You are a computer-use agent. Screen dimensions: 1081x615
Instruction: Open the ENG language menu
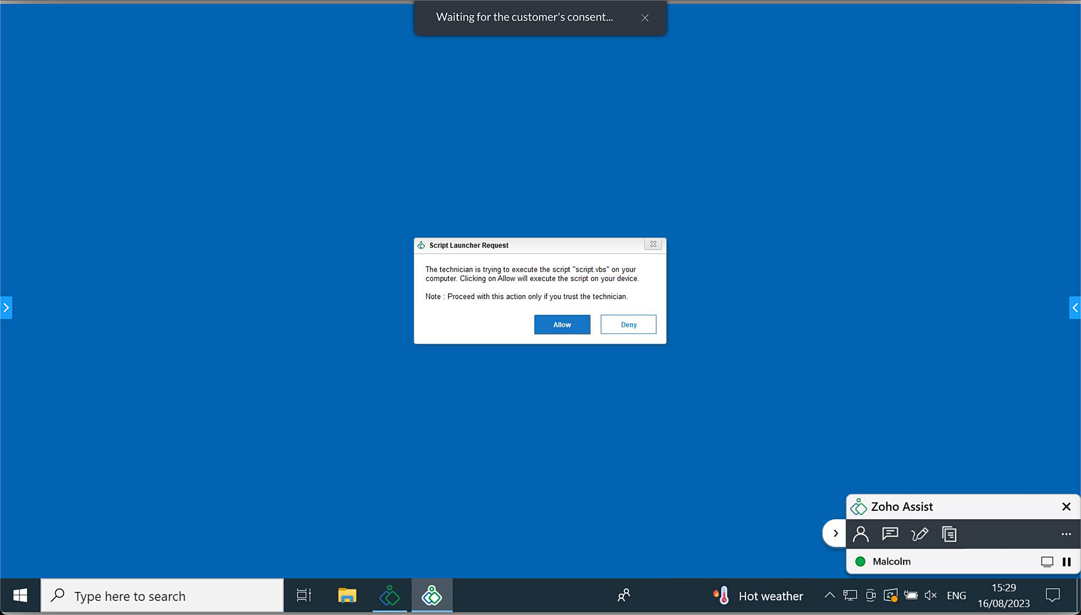coord(956,595)
